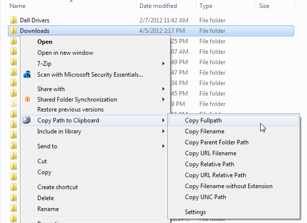Expand Include in library submenu arrow
307x223 pixels.
click(x=163, y=131)
